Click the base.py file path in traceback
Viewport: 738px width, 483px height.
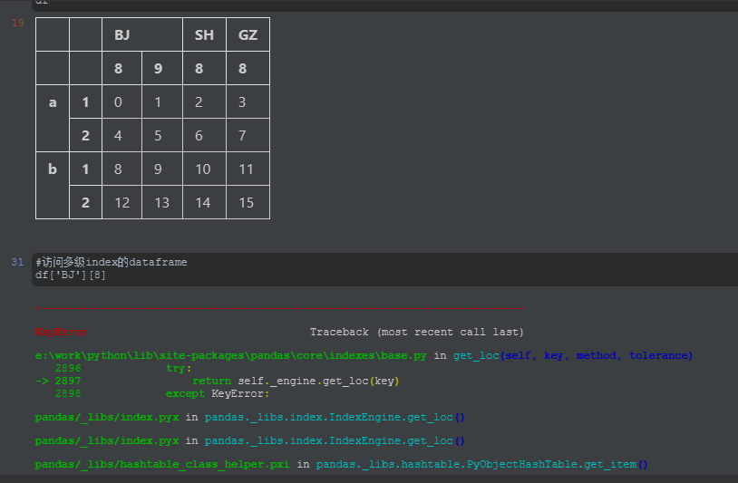pos(230,355)
